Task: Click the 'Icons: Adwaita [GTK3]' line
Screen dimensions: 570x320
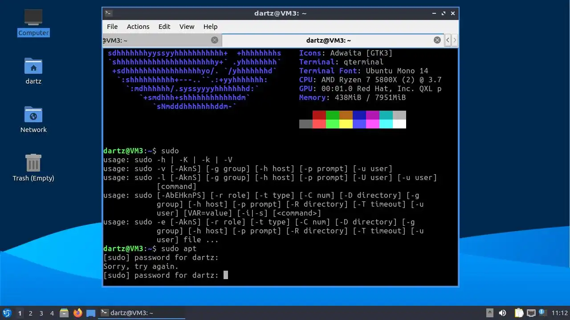Action: [x=346, y=53]
